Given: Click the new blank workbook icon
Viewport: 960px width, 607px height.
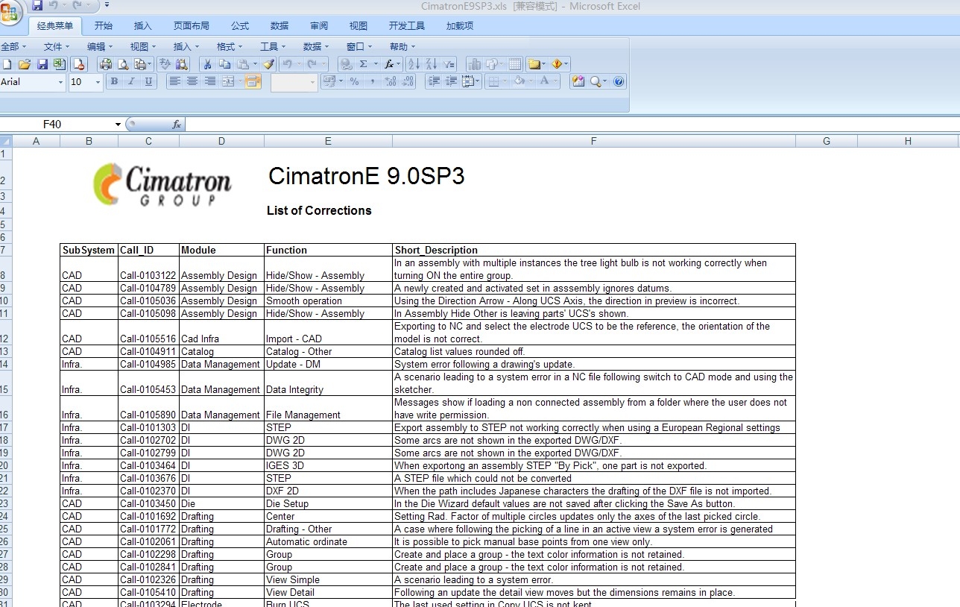Looking at the screenshot, I should point(7,65).
